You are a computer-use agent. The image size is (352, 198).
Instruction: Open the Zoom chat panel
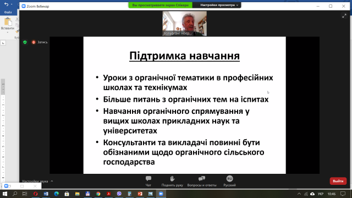click(148, 182)
